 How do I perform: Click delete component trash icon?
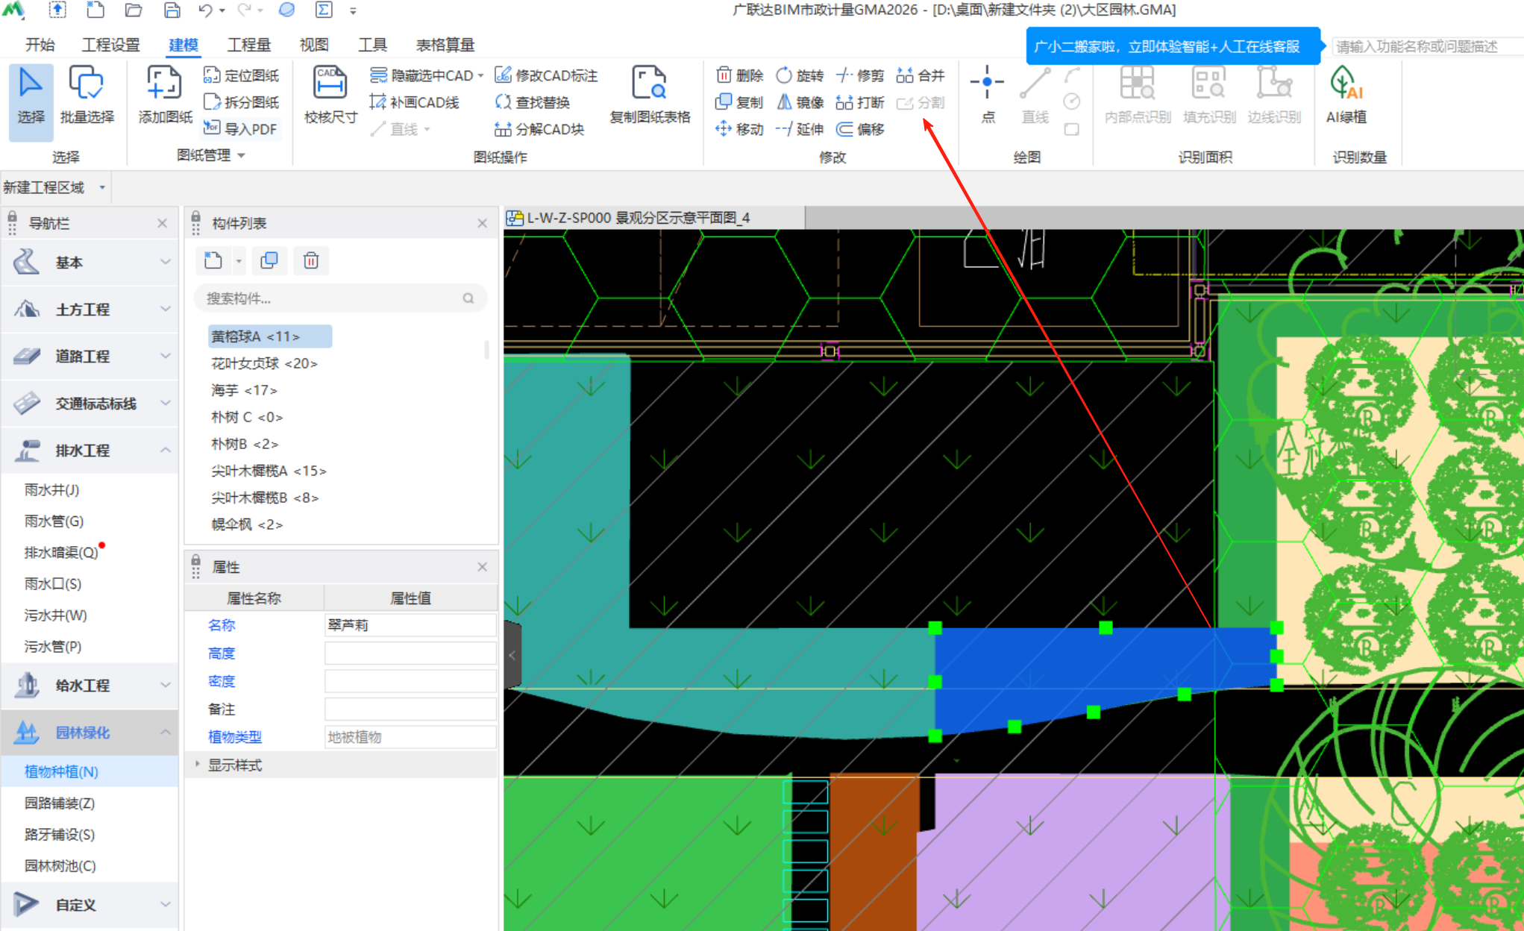[311, 260]
